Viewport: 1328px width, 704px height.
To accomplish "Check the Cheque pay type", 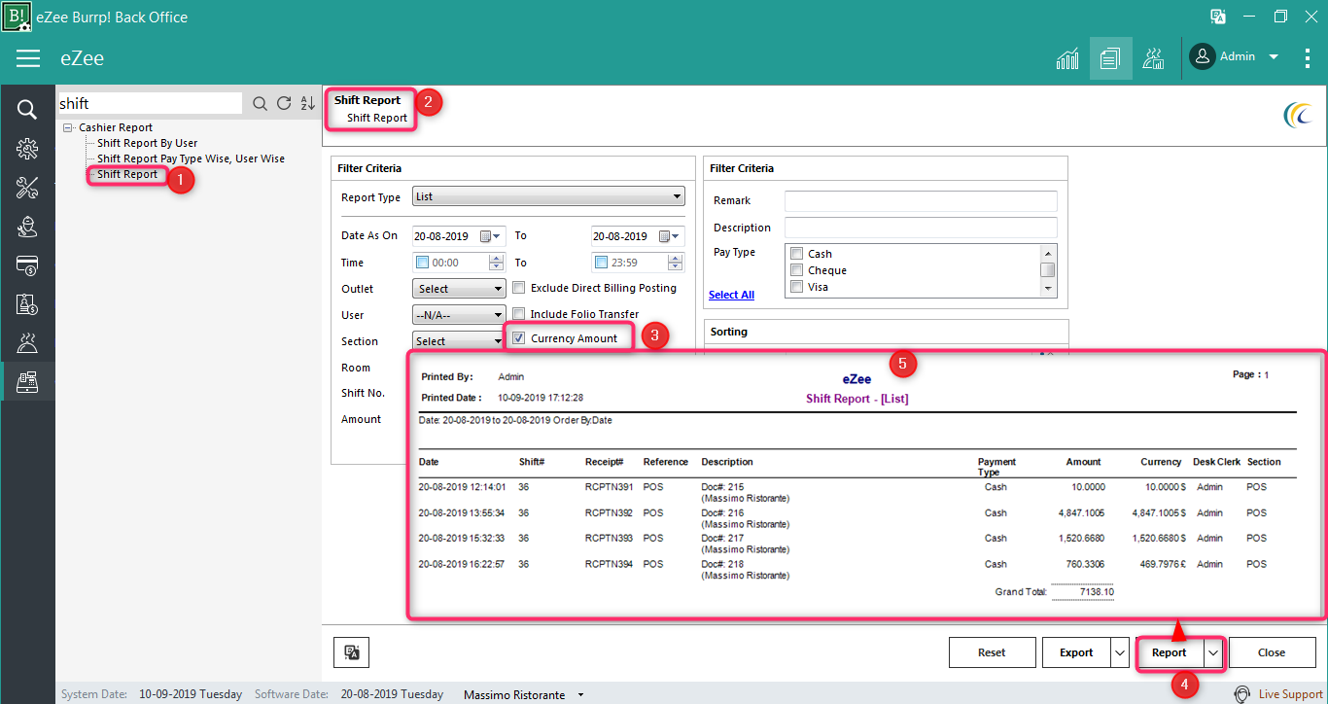I will (796, 270).
